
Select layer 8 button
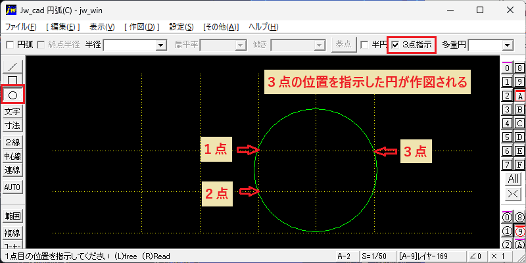point(519,68)
